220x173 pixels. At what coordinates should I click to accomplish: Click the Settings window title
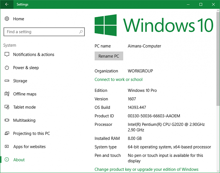(23, 4)
